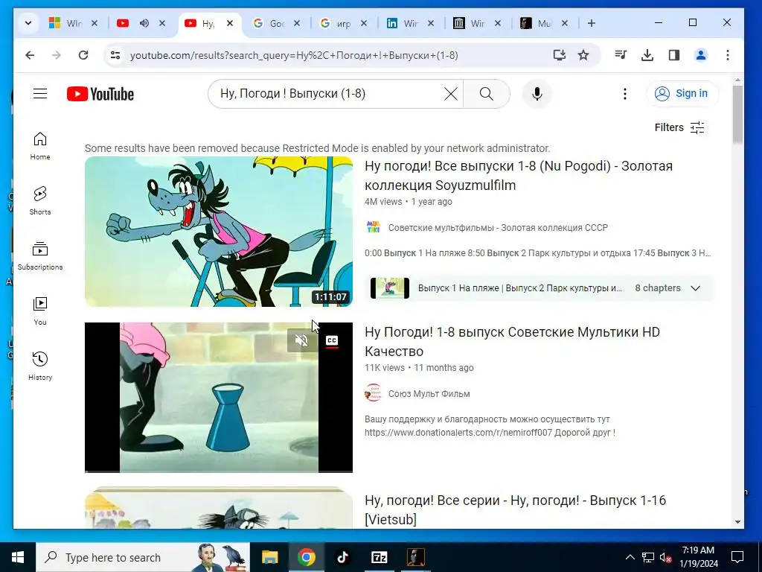Open 'Ну Погоди! 1-8 выпуск' video title

click(512, 341)
